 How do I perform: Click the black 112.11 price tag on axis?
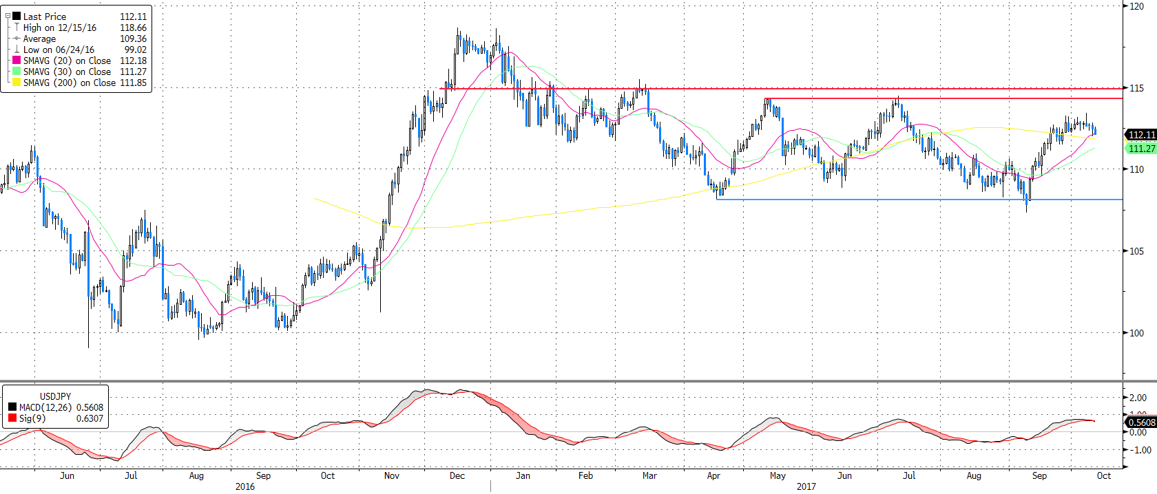coord(1141,135)
